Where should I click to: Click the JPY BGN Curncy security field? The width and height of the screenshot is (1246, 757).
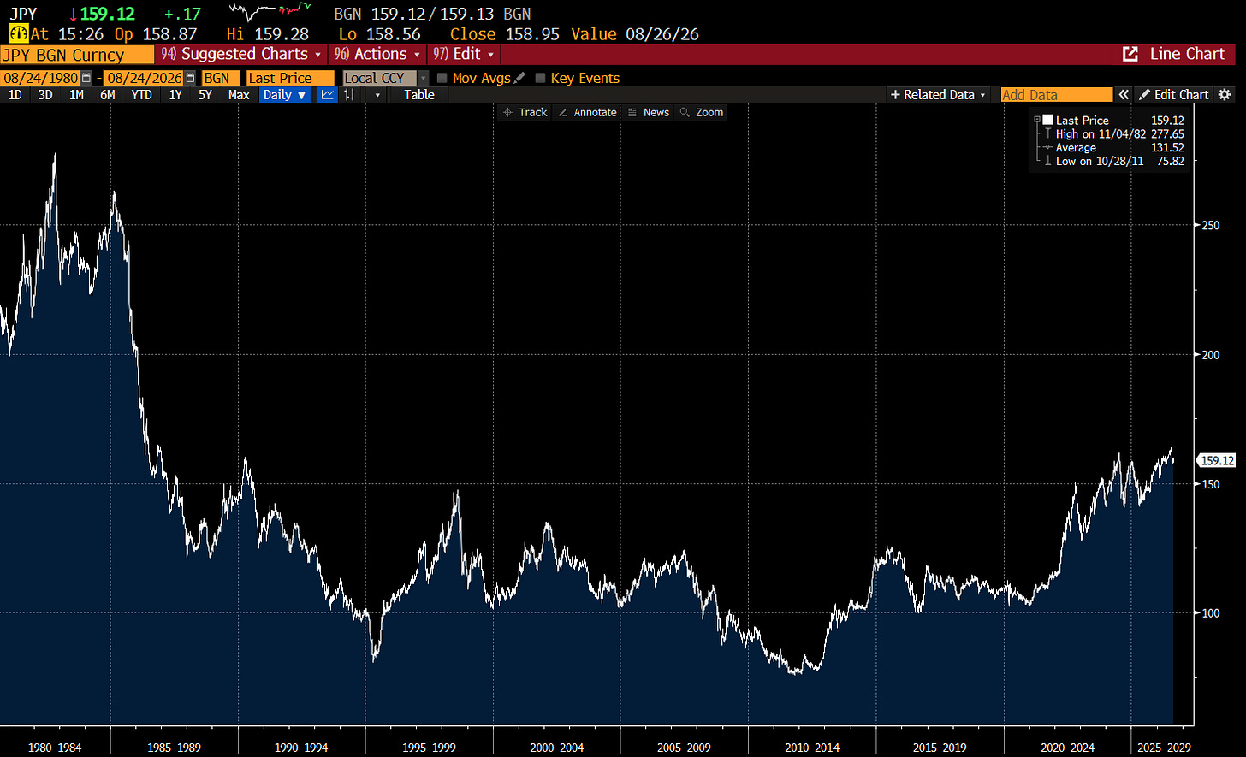[x=77, y=55]
